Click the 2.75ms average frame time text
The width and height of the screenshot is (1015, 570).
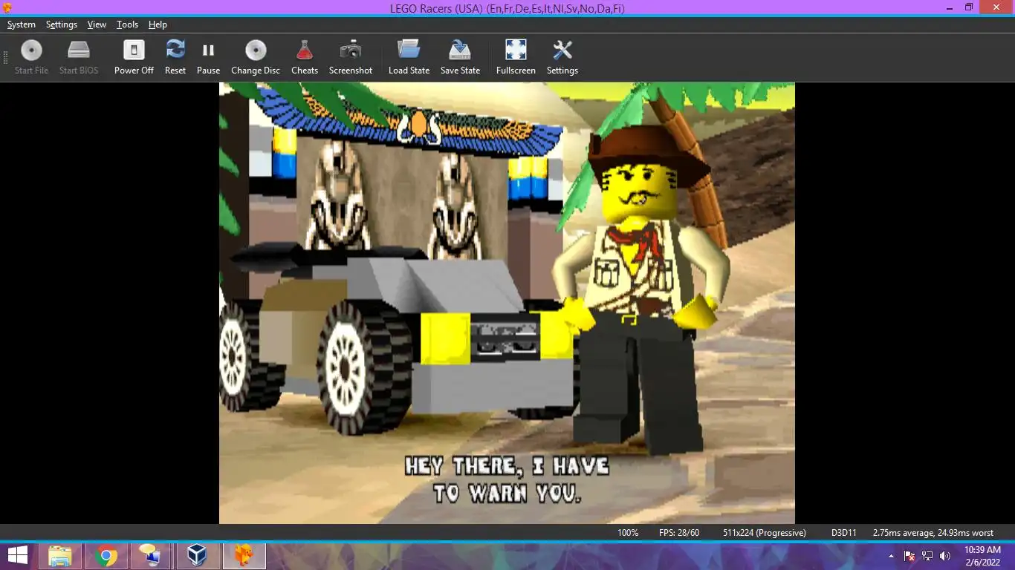coord(933,533)
